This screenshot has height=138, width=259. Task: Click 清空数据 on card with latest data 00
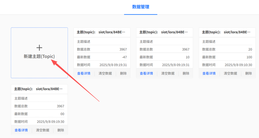point(42,130)
